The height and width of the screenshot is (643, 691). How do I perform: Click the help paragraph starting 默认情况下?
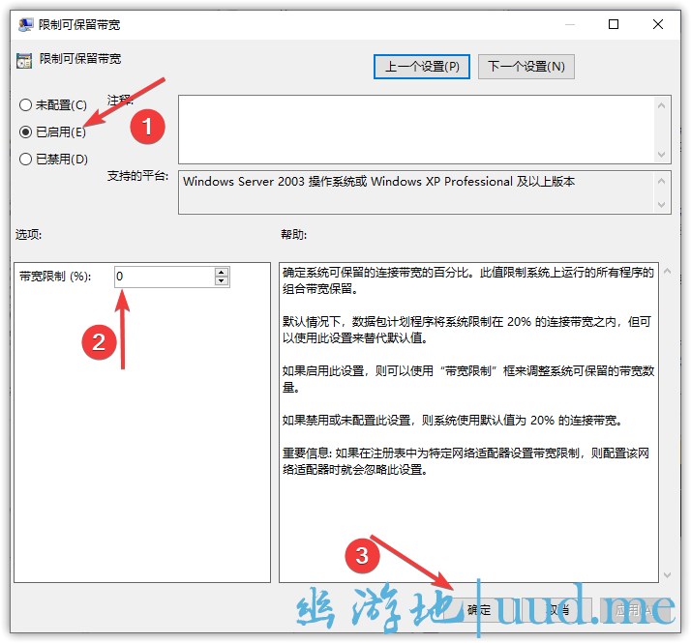tap(466, 330)
